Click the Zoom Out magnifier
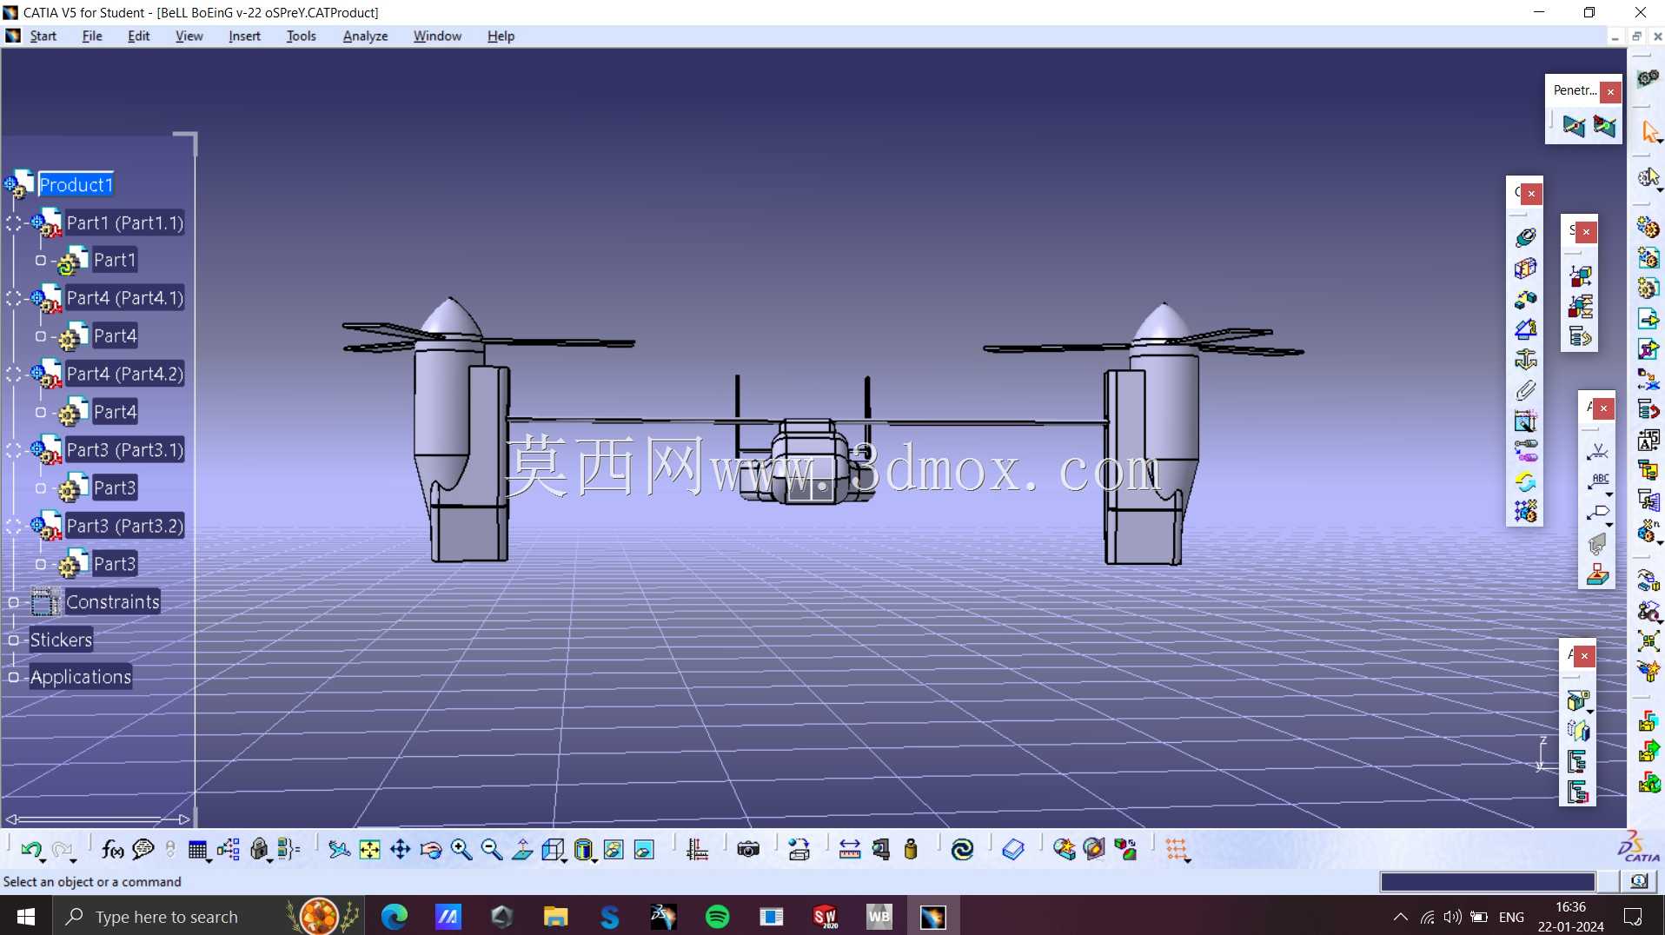 pos(491,849)
